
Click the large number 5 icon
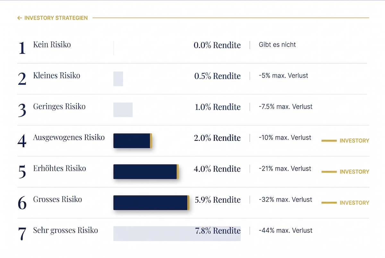click(x=22, y=172)
